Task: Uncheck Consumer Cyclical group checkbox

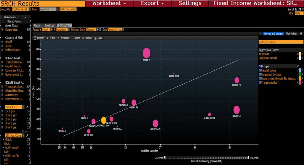Action: pyautogui.click(x=260, y=74)
